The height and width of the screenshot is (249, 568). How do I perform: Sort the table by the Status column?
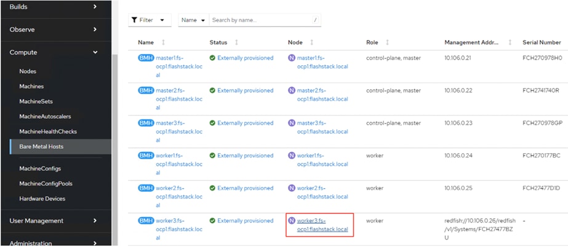(x=237, y=42)
